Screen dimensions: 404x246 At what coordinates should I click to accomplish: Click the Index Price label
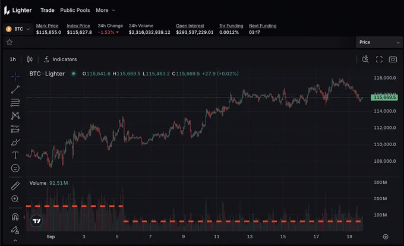pyautogui.click(x=78, y=26)
